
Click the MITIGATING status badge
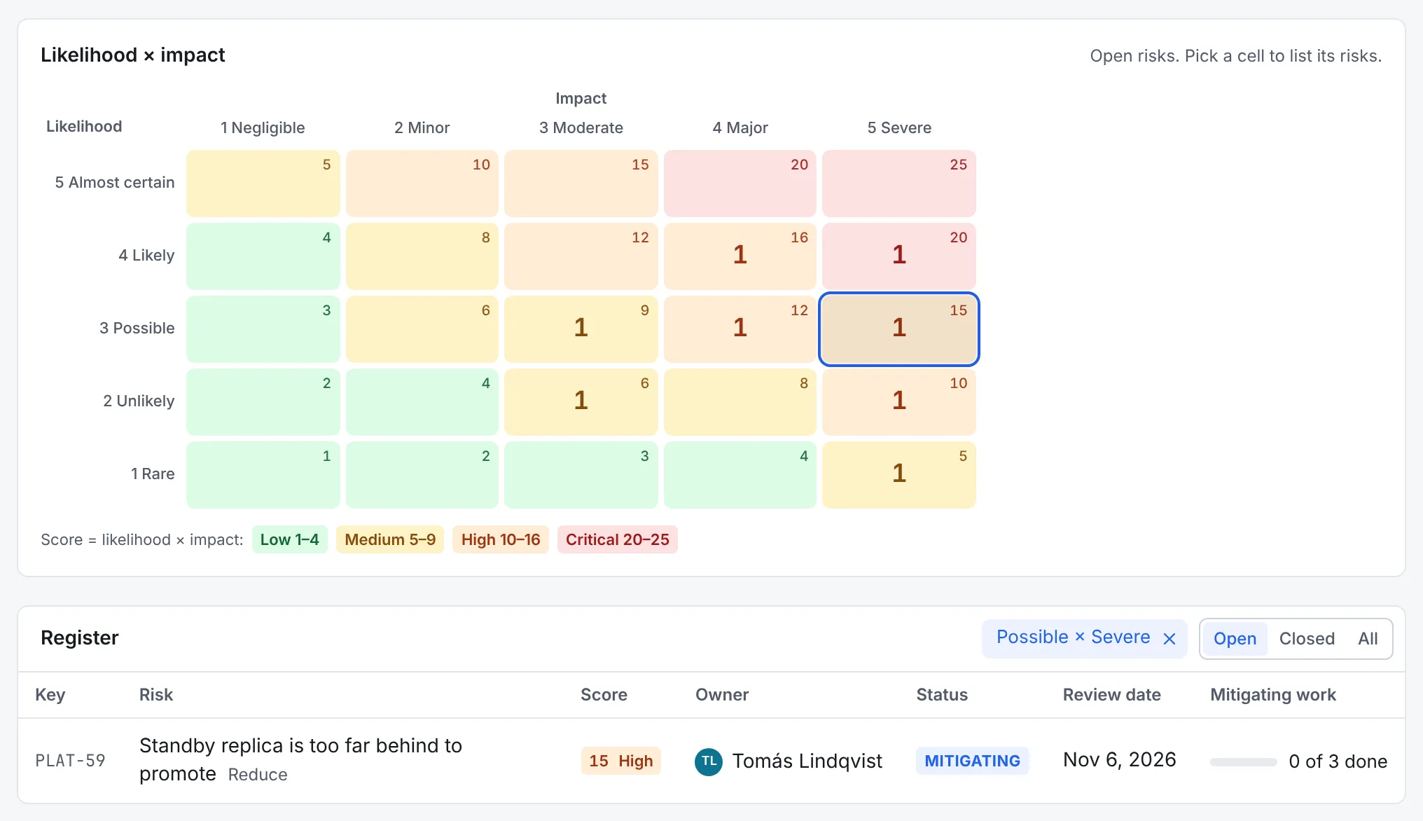[972, 761]
